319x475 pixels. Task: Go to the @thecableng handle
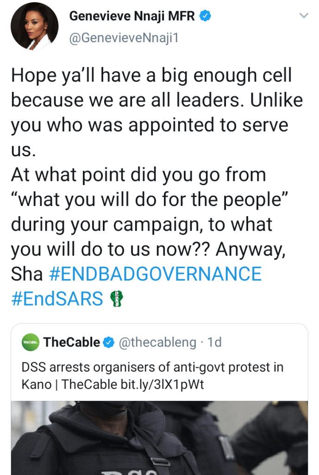[157, 343]
